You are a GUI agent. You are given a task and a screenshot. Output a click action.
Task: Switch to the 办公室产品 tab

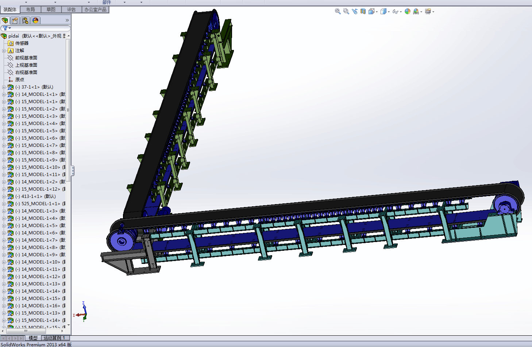tap(95, 9)
